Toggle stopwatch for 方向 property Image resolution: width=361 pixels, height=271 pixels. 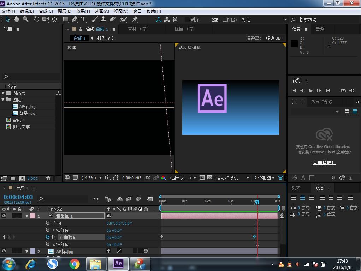[48, 223]
